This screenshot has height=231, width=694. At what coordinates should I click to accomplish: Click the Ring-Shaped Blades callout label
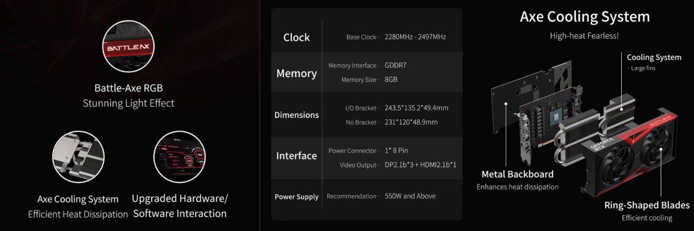click(x=647, y=205)
